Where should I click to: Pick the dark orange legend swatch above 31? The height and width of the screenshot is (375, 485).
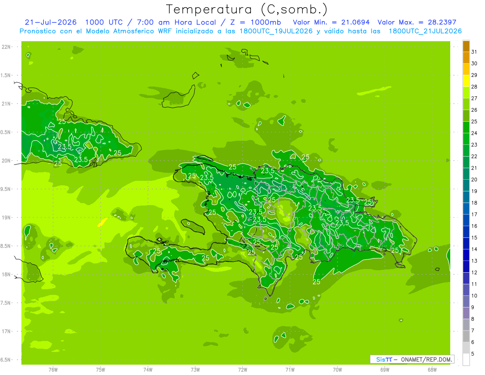466,46
